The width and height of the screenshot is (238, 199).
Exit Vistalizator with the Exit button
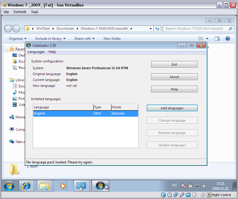174,64
